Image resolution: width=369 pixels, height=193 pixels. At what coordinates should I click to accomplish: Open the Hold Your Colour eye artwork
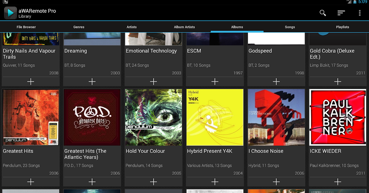pos(153,117)
